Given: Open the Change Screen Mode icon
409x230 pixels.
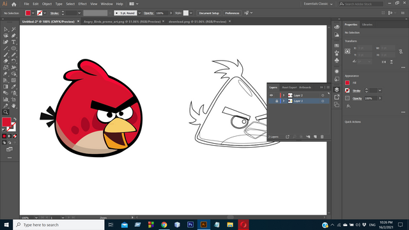Looking at the screenshot, I should tap(10, 149).
